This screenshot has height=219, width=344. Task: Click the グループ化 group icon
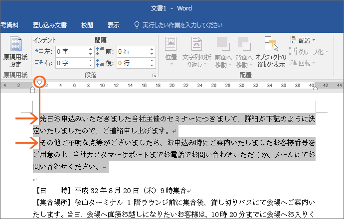[x=293, y=51]
